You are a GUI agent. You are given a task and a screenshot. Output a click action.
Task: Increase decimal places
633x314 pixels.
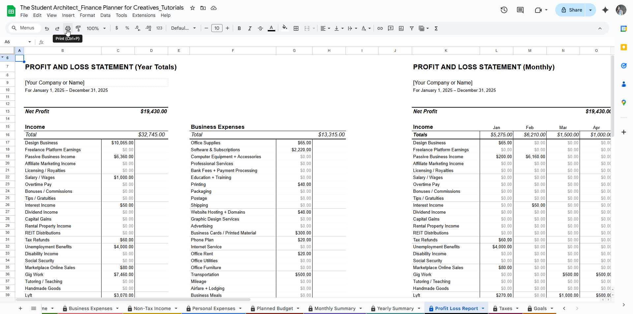[148, 28]
